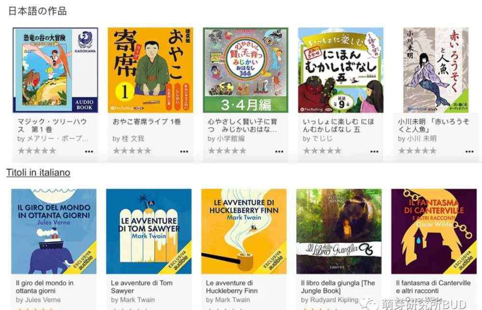Screen dimensions: 482x310
Task: Open Le avventure di Huckleberry Finn cover
Action: (244, 232)
